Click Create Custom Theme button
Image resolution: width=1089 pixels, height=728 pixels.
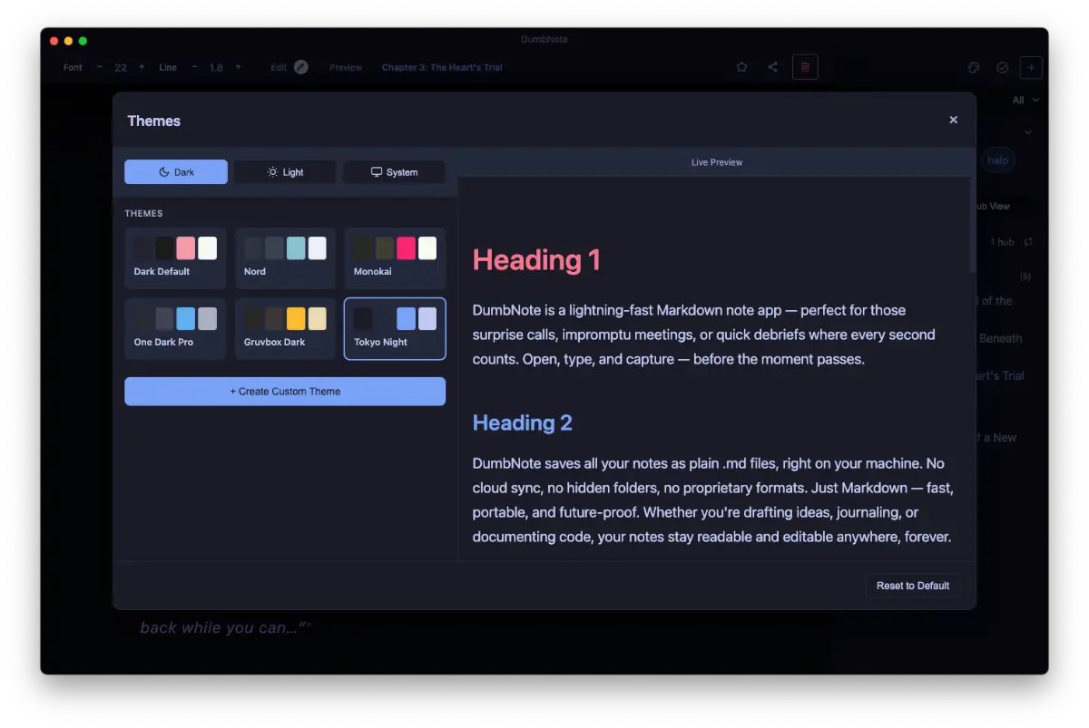tap(285, 392)
